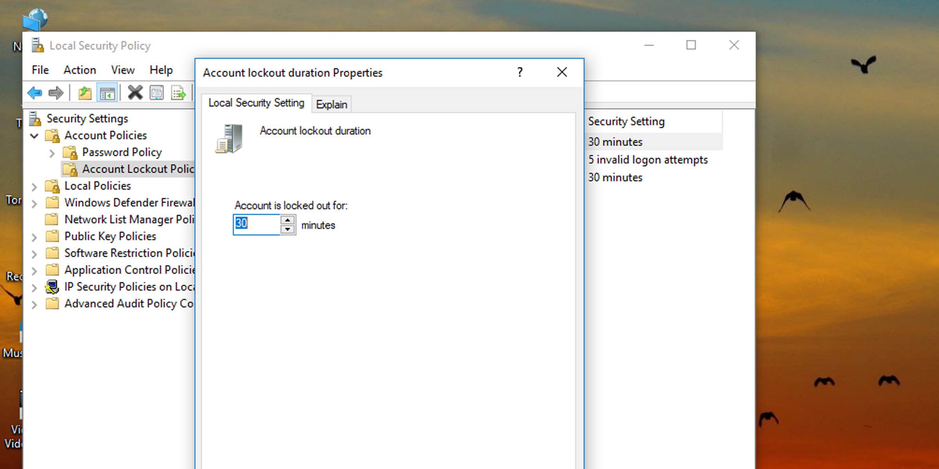Viewport: 939px width, 469px height.
Task: Open the Action menu
Action: 80,70
